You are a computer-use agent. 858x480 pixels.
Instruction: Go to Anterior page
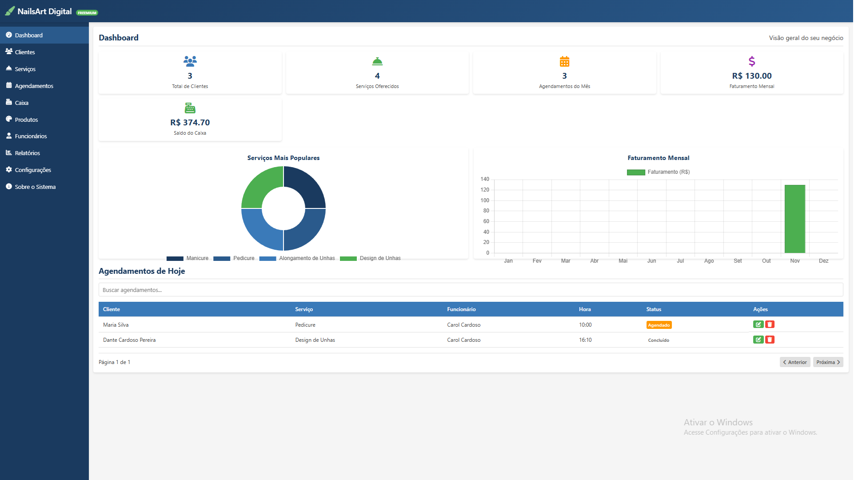[794, 362]
